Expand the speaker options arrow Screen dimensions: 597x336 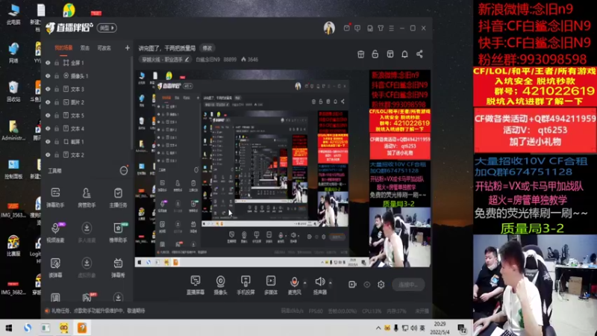point(330,283)
